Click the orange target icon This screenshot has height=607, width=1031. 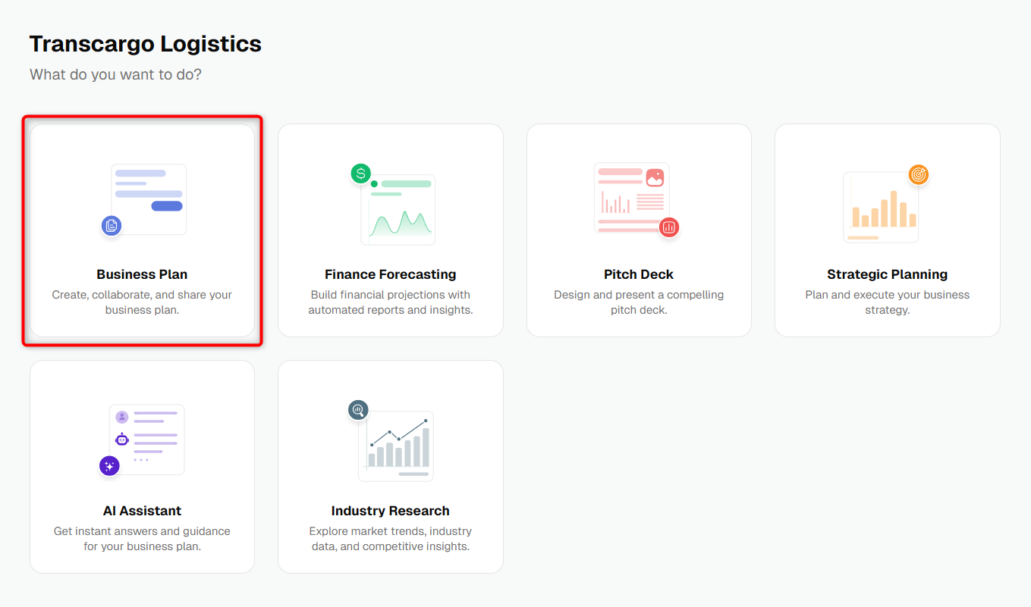coord(919,174)
